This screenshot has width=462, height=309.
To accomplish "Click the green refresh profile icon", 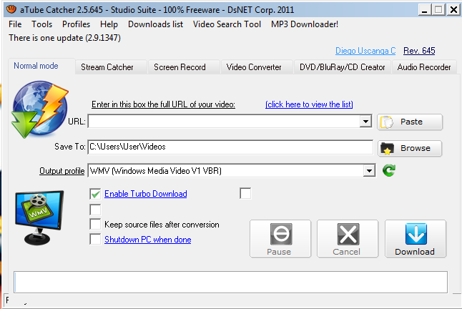I will click(389, 170).
